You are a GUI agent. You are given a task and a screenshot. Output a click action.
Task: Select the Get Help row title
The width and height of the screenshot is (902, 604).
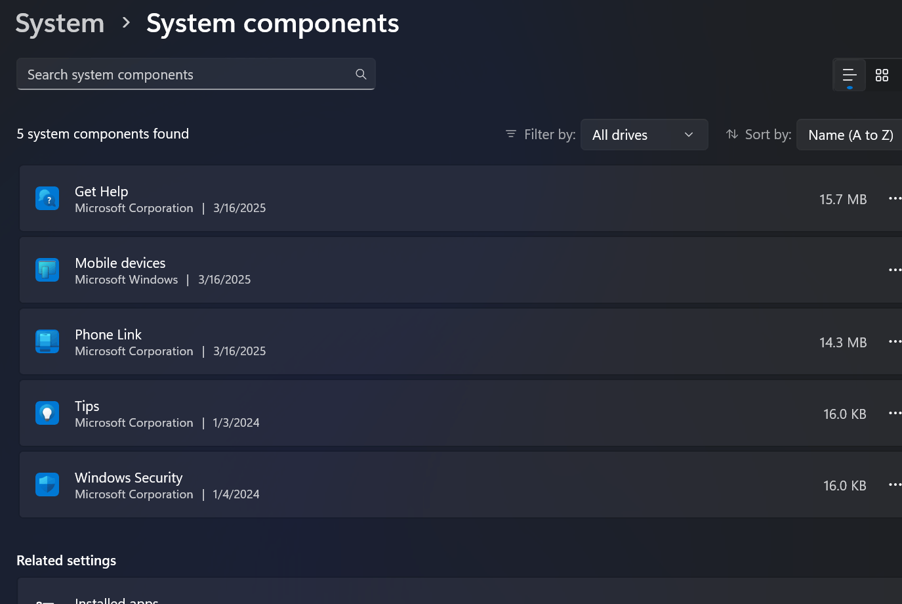[x=102, y=192]
